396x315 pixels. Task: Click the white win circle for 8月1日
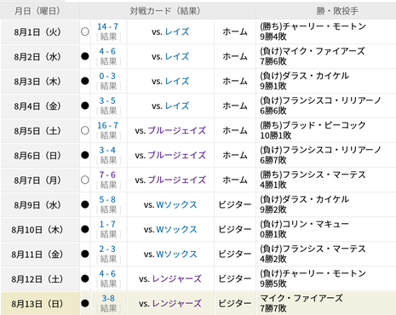(x=85, y=31)
